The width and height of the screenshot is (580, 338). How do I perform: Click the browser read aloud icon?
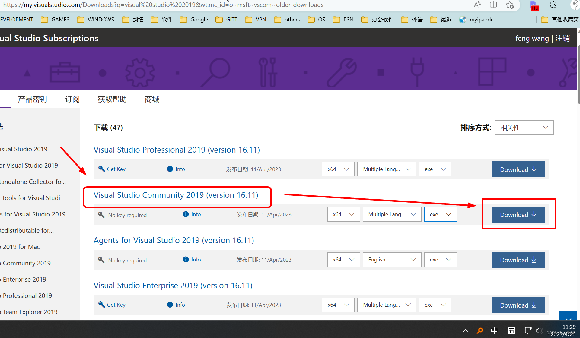477,5
